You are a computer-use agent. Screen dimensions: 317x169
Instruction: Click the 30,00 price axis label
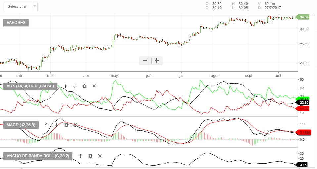[x=304, y=29]
